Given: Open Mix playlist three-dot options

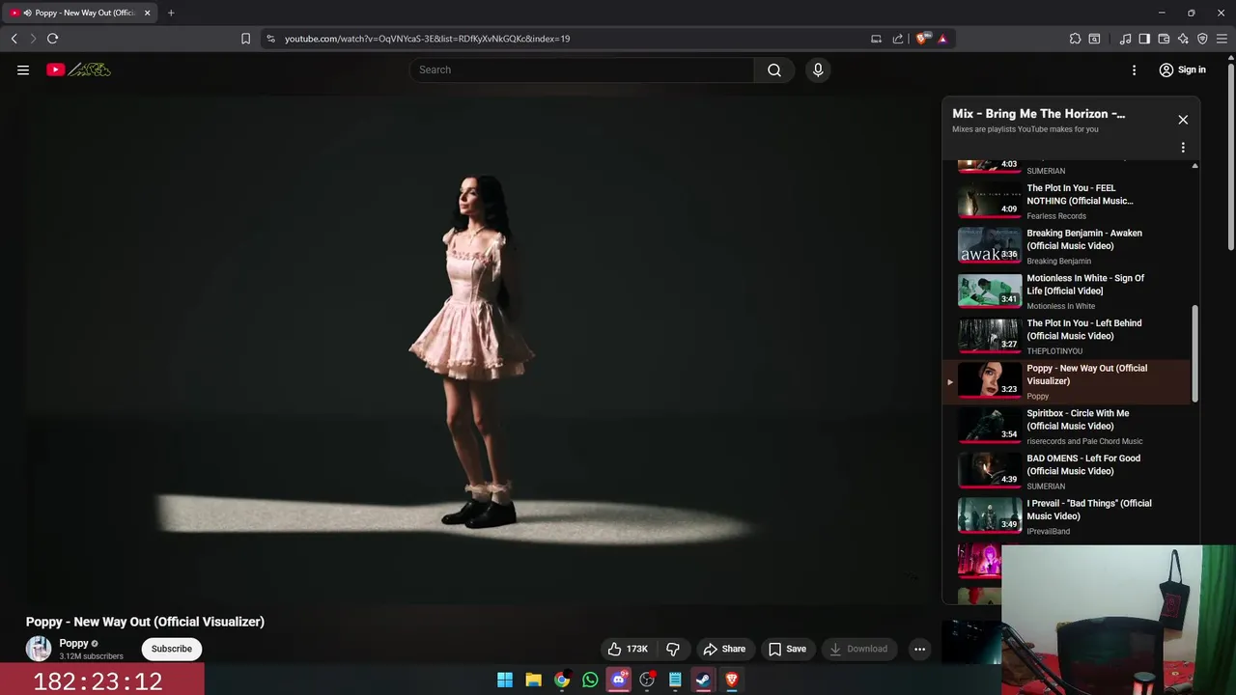Looking at the screenshot, I should point(1183,148).
